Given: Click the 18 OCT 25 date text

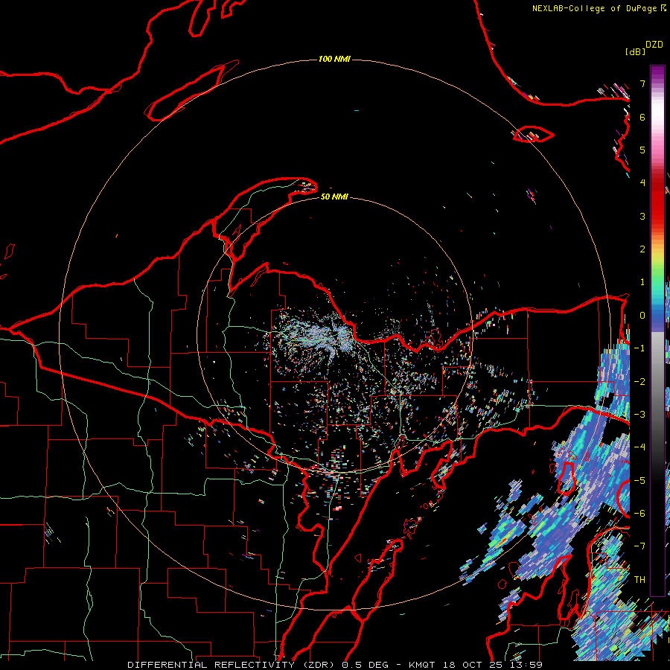Looking at the screenshot, I should 474,665.
